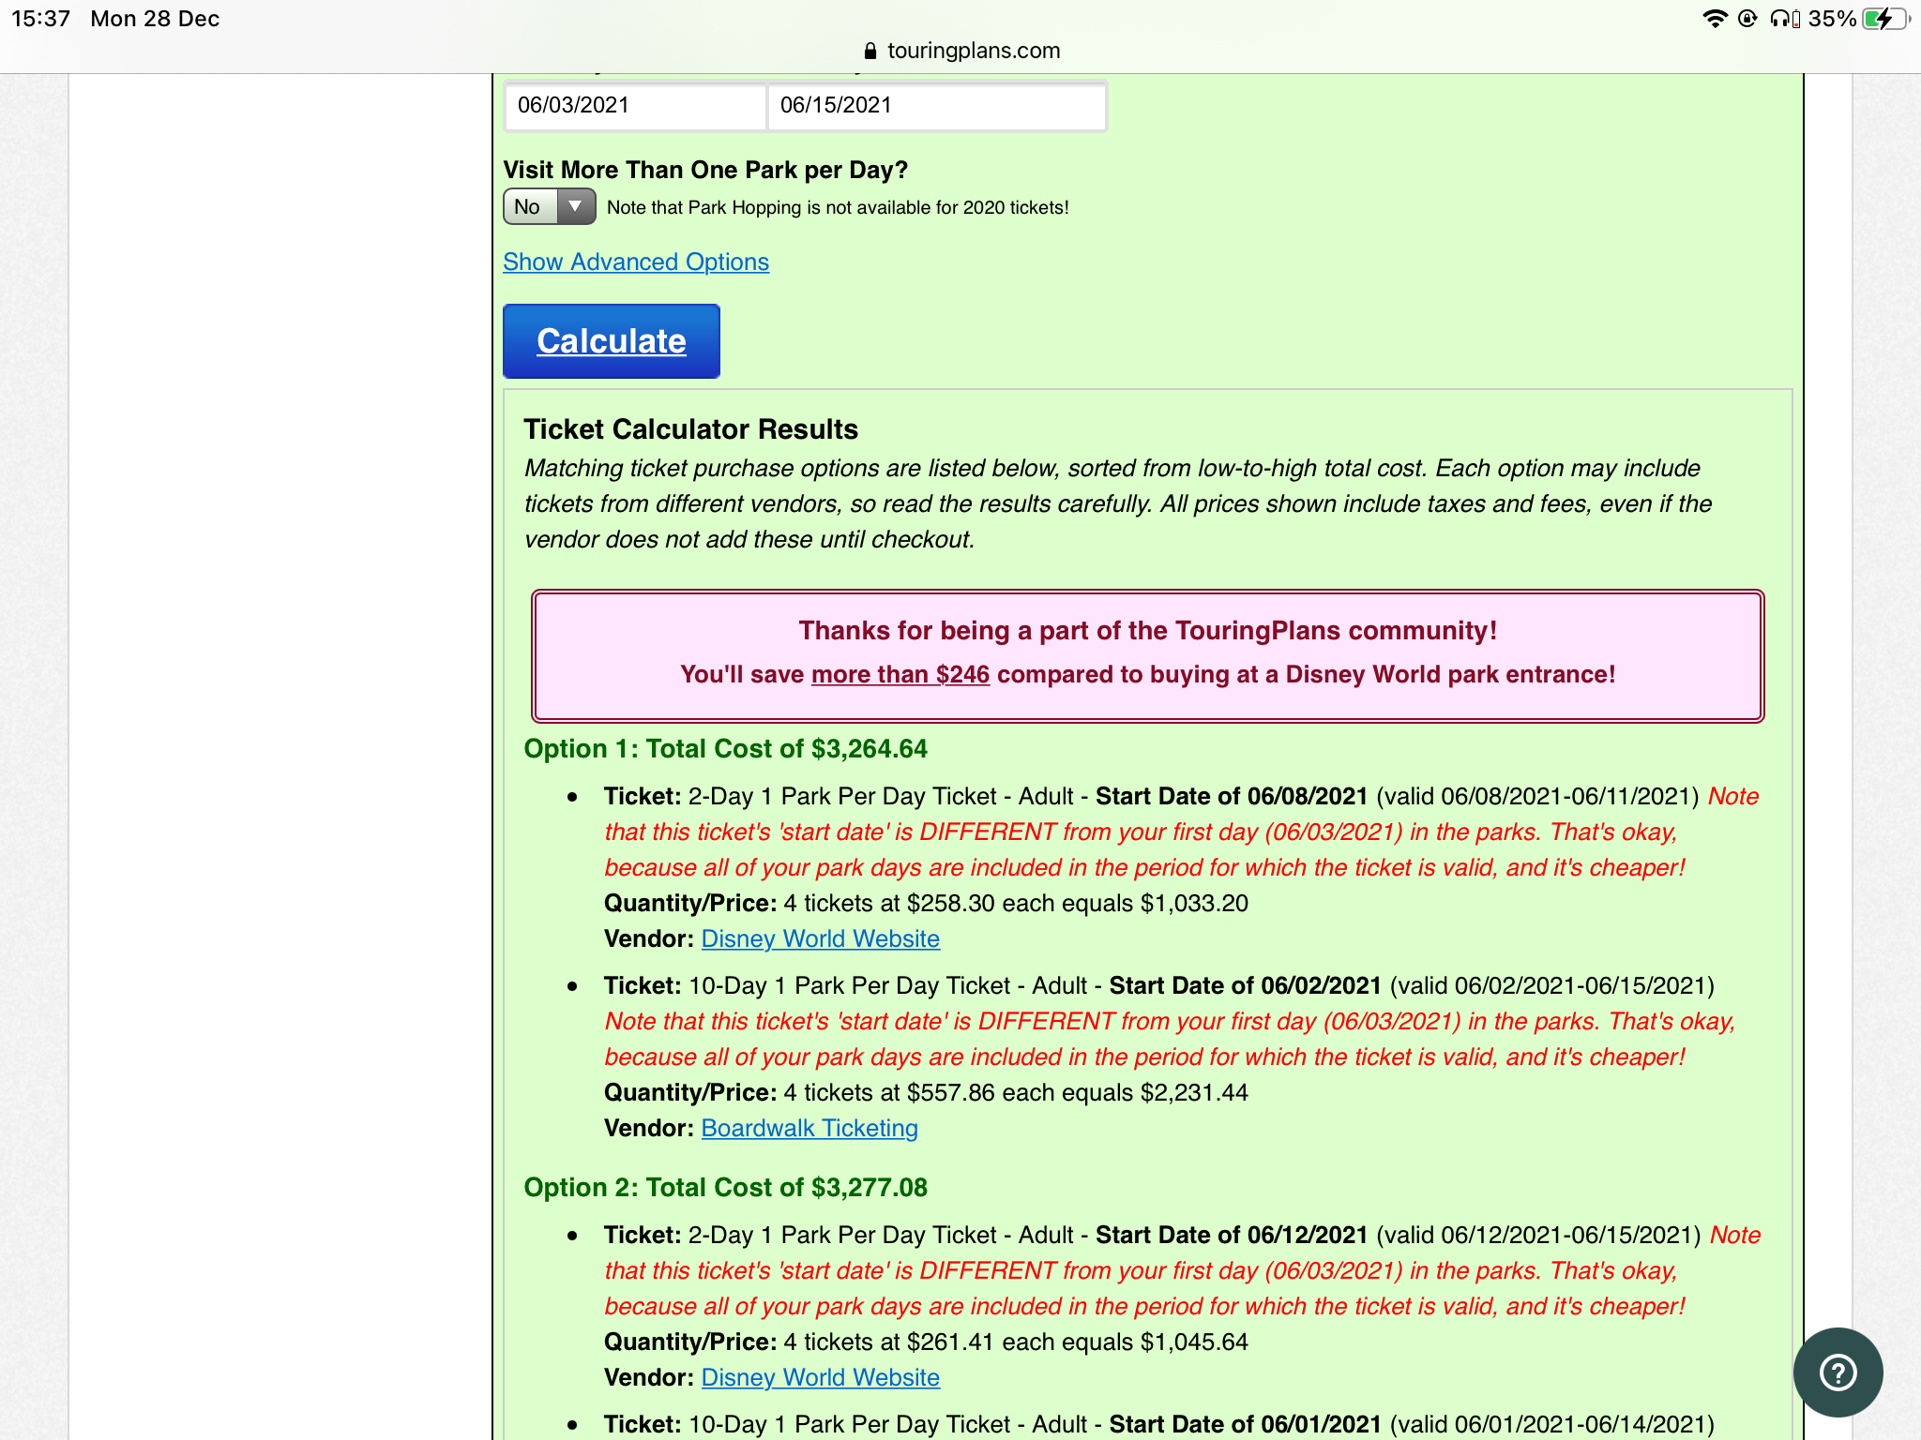Click the dropdown arrow next to No
The height and width of the screenshot is (1440, 1921).
click(x=576, y=206)
